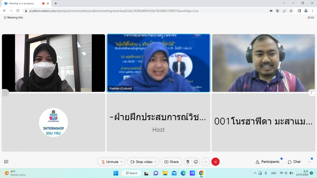Open the Chat panel
The image size is (317, 178).
(294, 162)
